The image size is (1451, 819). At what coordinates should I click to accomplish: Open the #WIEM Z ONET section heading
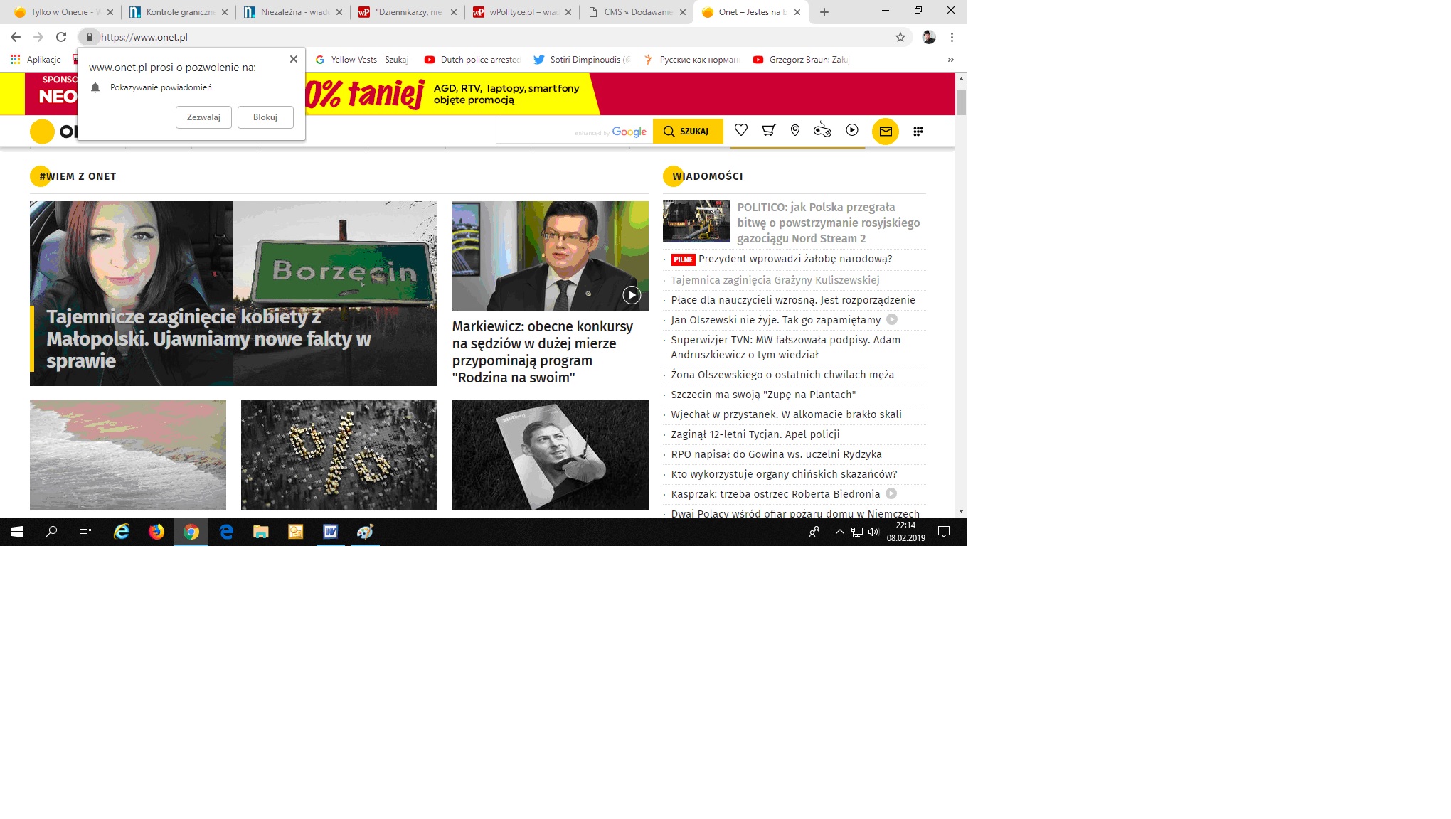coord(78,176)
